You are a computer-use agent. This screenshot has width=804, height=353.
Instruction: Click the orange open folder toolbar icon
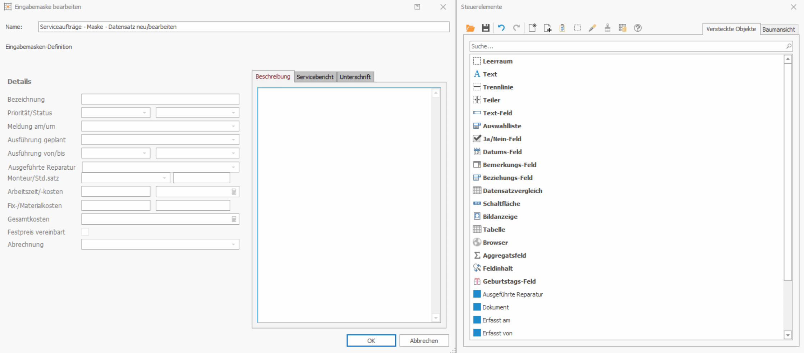pos(470,28)
